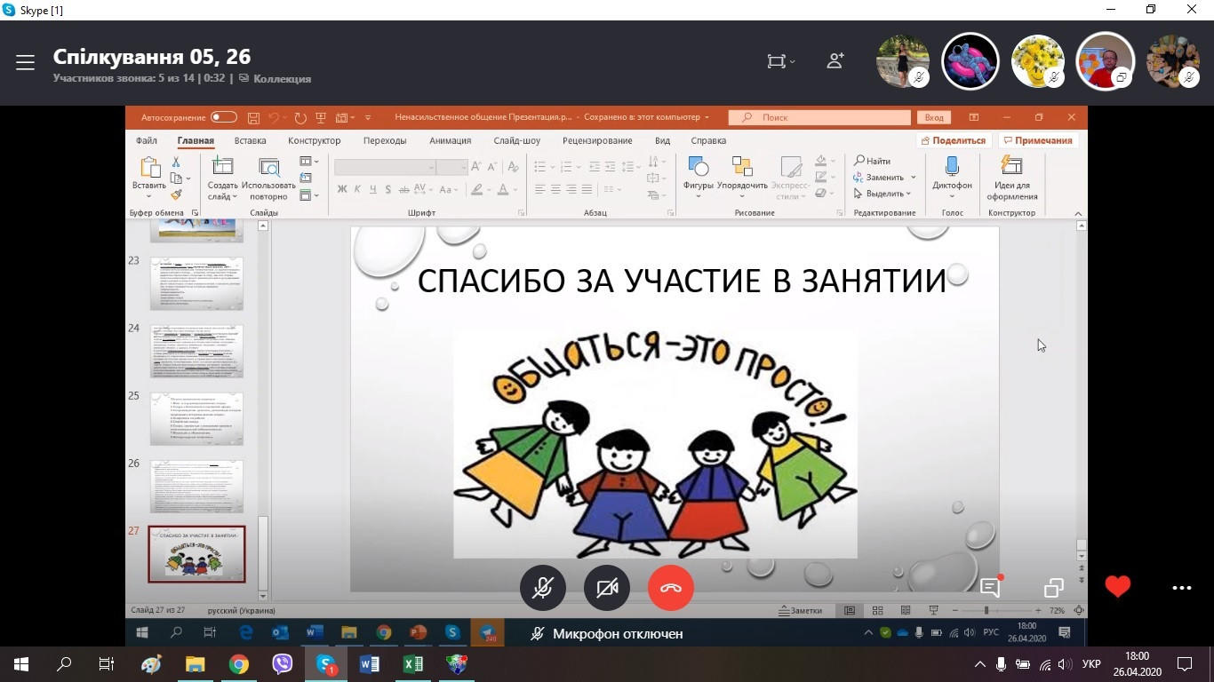The image size is (1214, 682).
Task: Open the Файл tab
Action: pyautogui.click(x=147, y=140)
